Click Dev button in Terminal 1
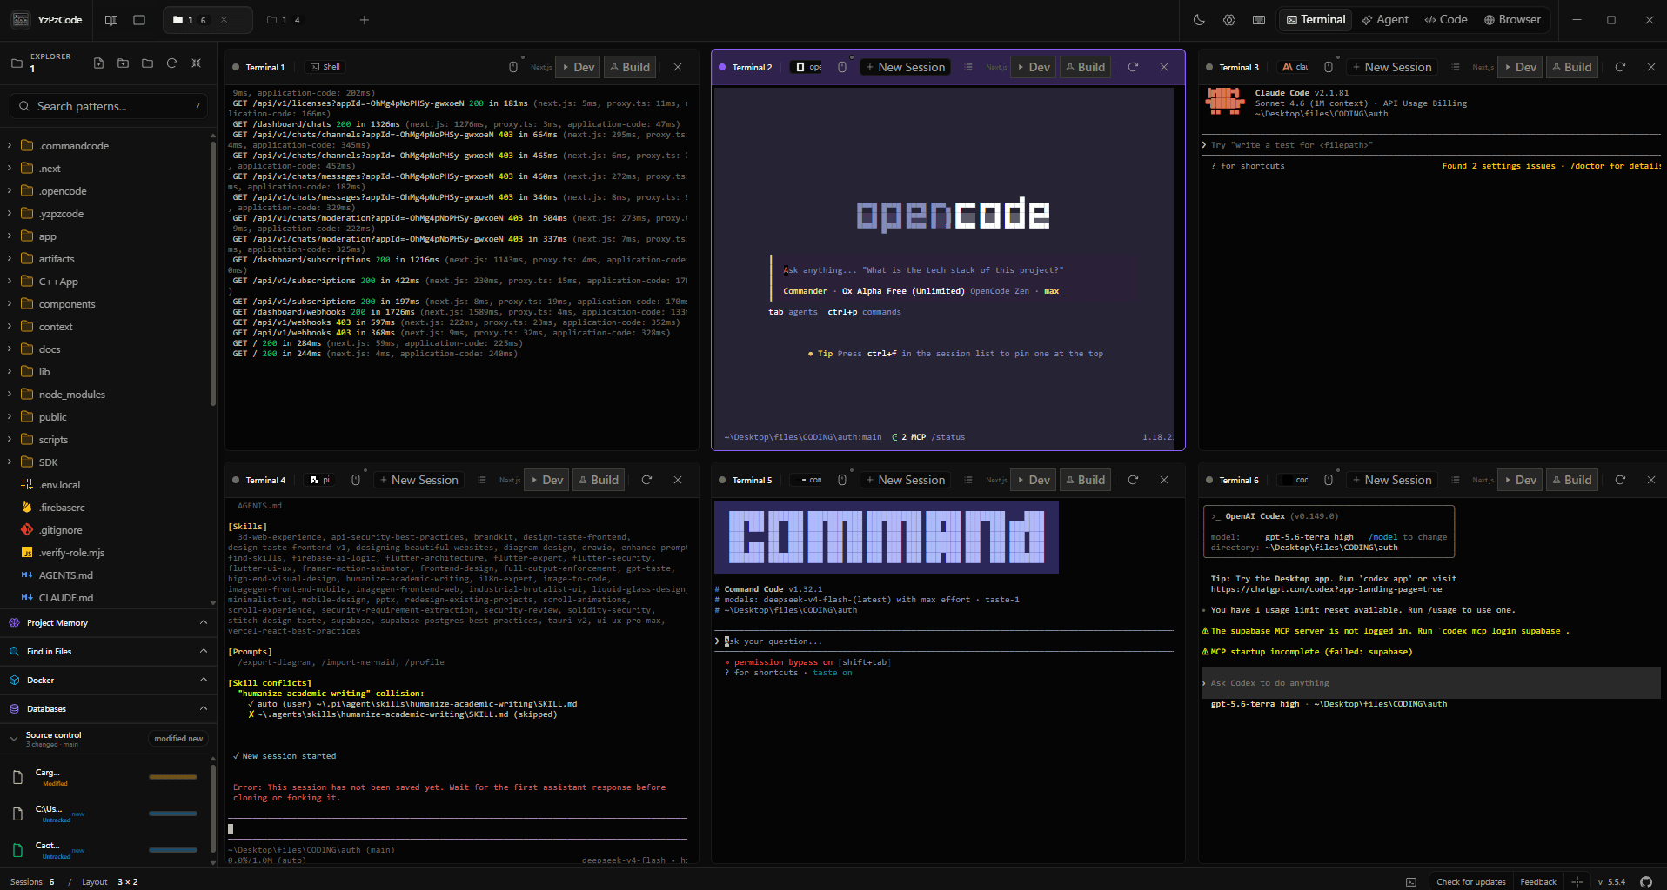 pos(578,67)
